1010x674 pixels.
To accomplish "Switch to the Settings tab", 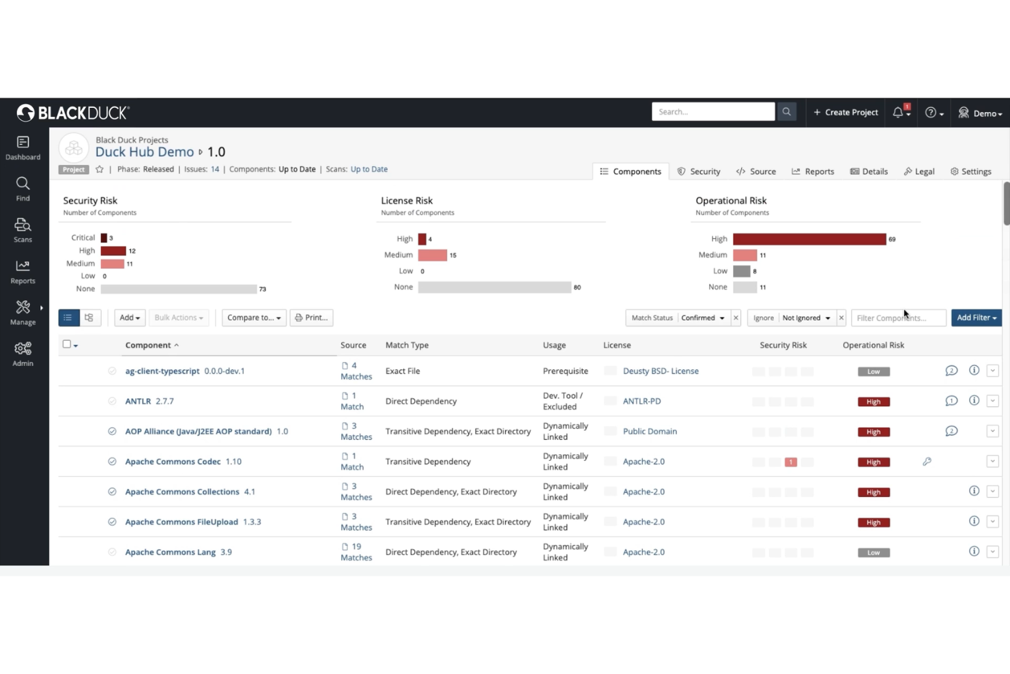I will click(971, 171).
